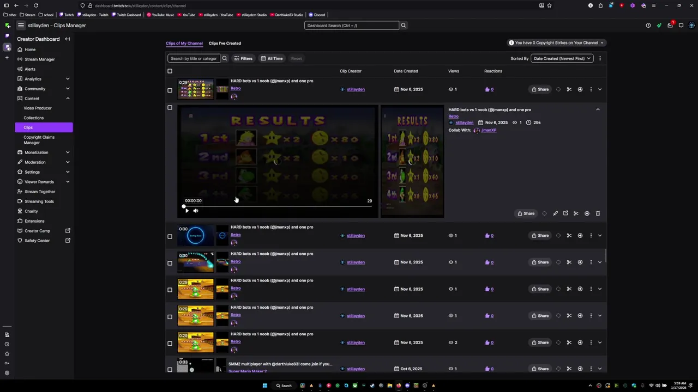Tick checkbox for the 0:30 racing clip
This screenshot has height=392, width=698.
(170, 263)
